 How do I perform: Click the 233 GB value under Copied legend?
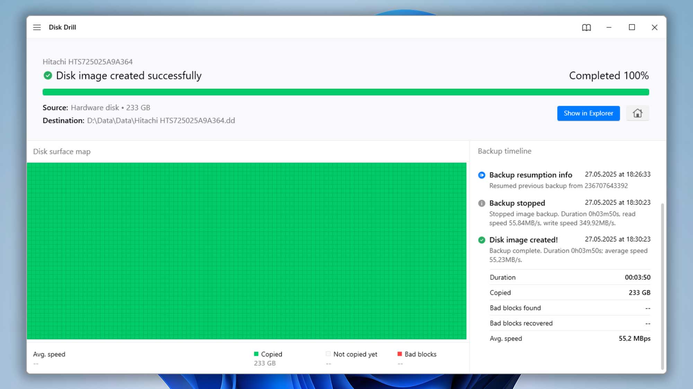pos(265,363)
